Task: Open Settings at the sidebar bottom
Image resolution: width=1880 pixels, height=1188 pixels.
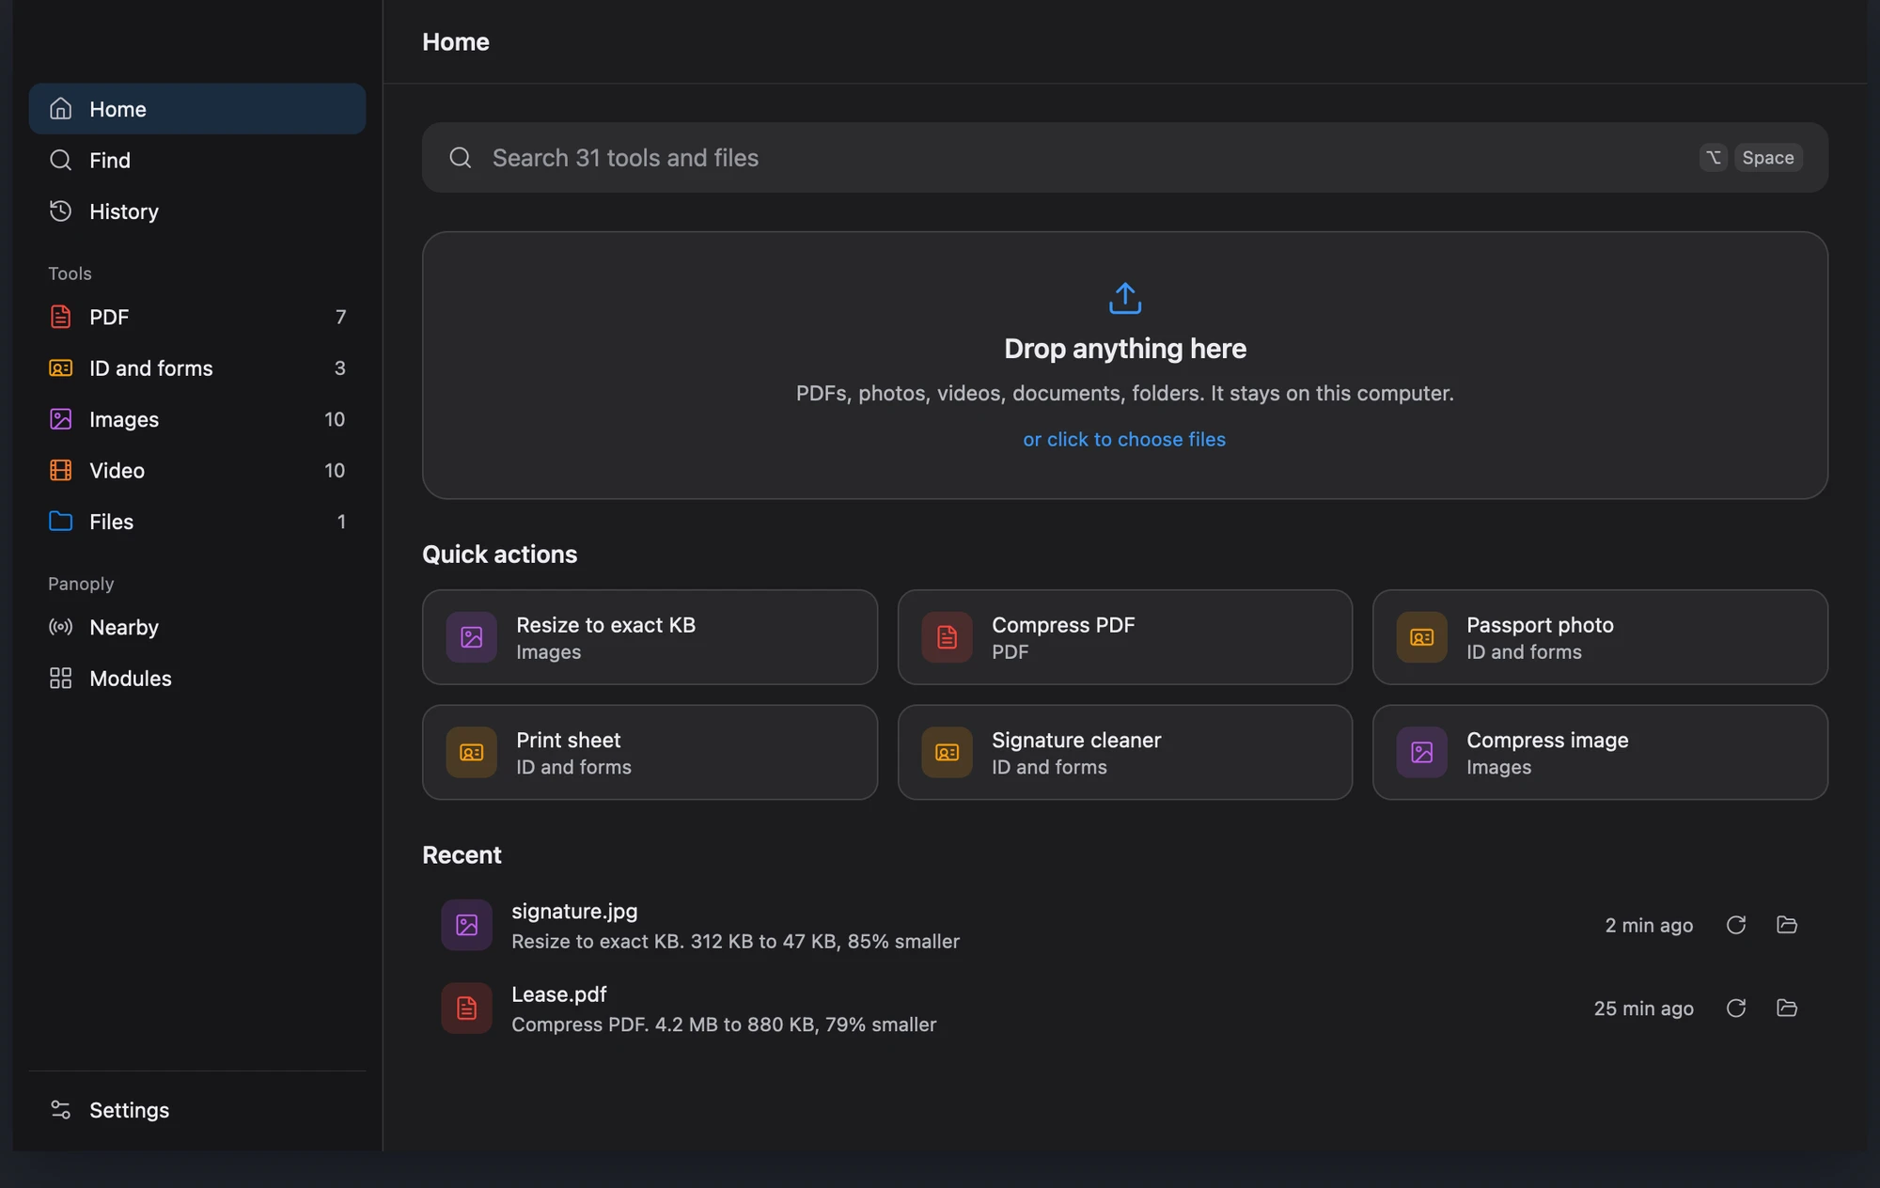Action: click(197, 1110)
